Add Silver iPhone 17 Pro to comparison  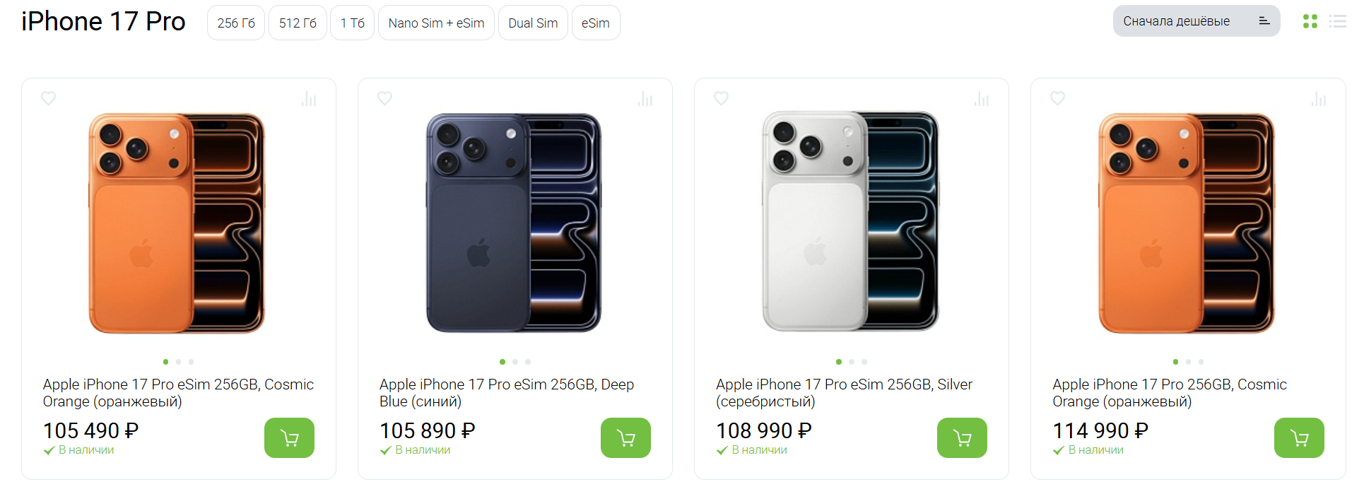tap(982, 99)
